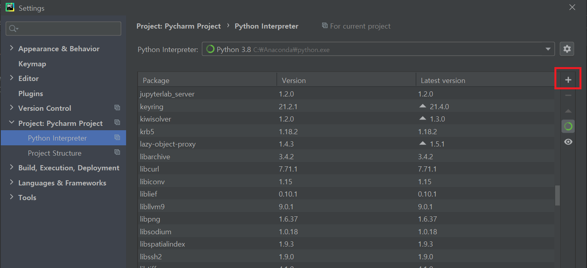The width and height of the screenshot is (587, 268).
Task: Sort by Latest version column header
Action: (485, 80)
